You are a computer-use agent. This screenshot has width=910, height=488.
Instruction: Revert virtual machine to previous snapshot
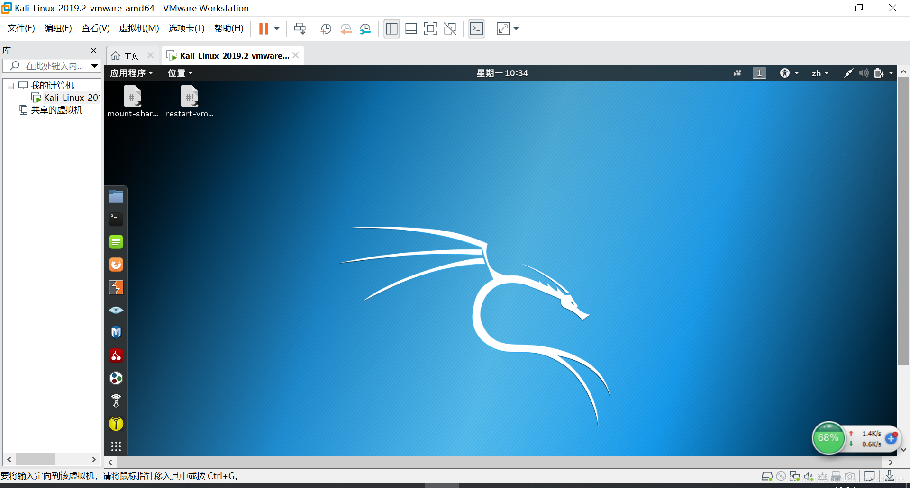coord(346,29)
